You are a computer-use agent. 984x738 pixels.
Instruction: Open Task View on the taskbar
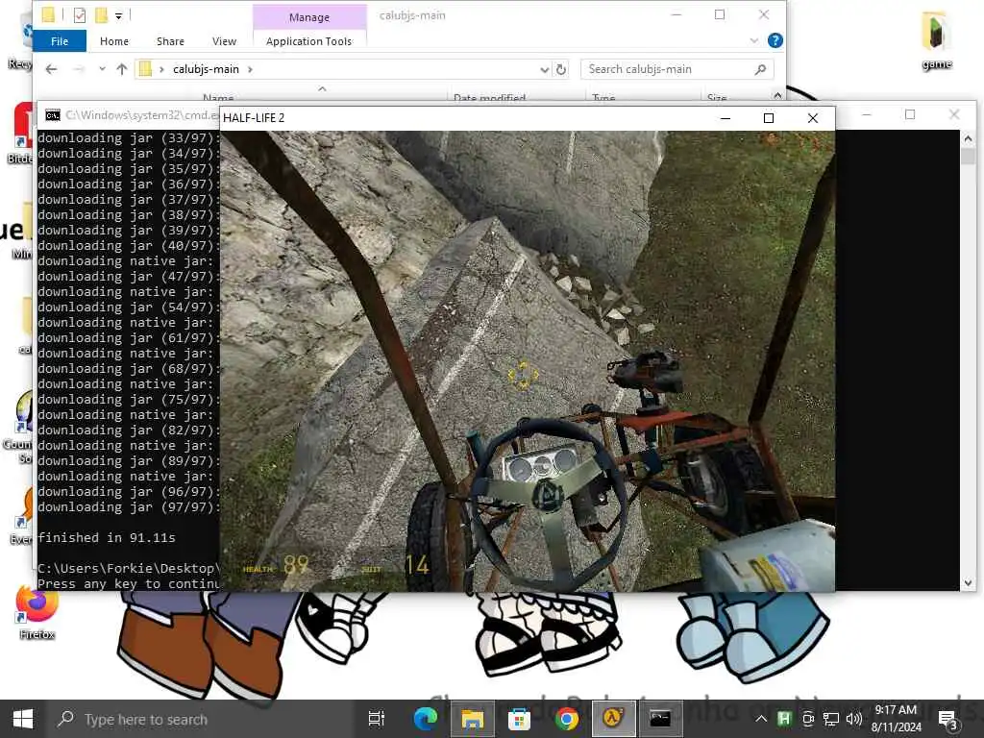point(377,719)
